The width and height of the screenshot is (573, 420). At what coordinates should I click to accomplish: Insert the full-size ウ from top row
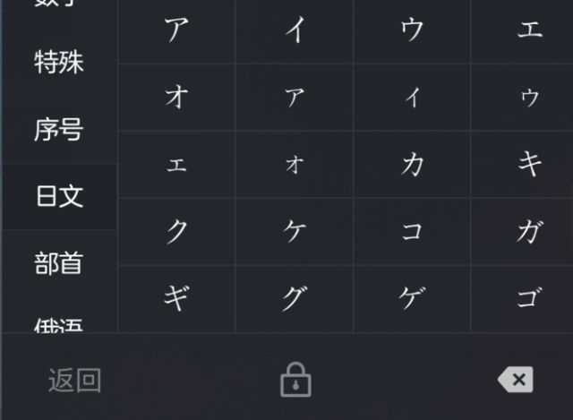pyautogui.click(x=412, y=30)
